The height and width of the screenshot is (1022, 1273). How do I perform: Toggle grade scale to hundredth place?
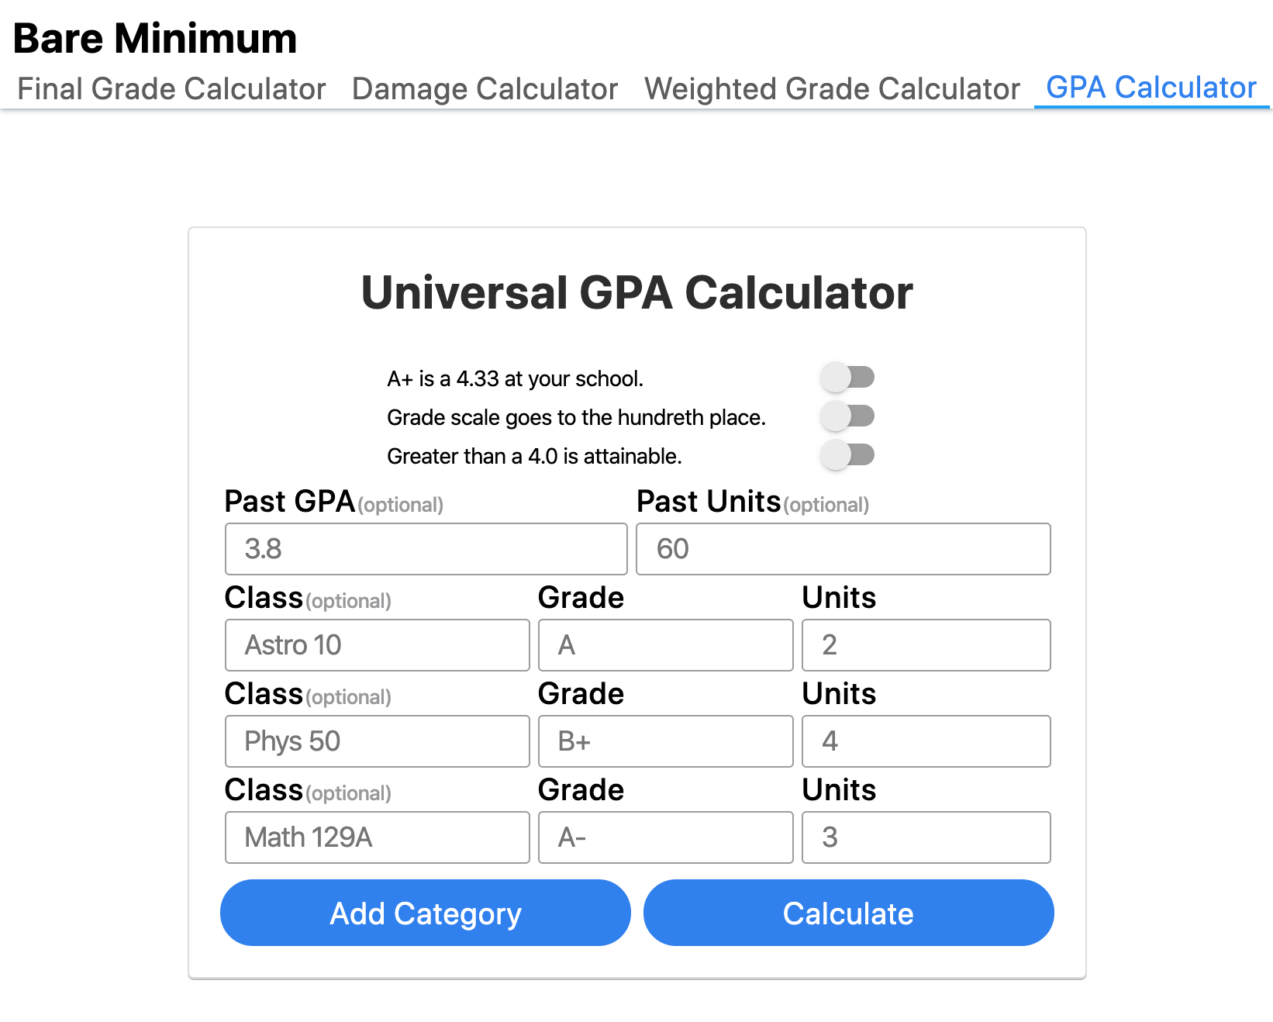tap(848, 416)
